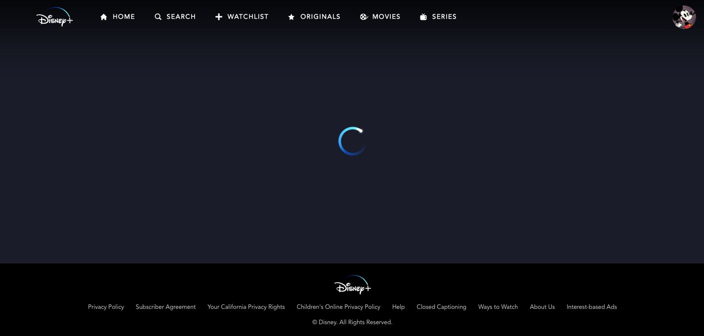
Task: Click the film reel icon beside MOVIES
Action: coord(364,17)
